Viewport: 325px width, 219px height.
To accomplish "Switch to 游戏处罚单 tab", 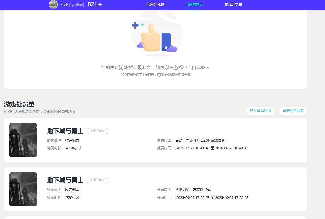I will click(x=233, y=4).
